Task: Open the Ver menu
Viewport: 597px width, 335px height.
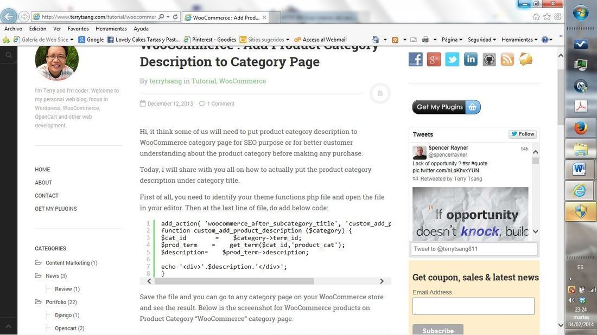Action: [57, 29]
